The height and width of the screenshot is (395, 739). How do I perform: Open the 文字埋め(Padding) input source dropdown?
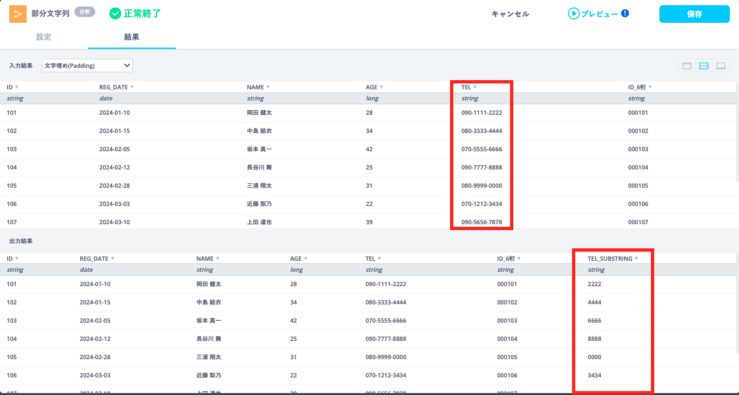tap(87, 65)
